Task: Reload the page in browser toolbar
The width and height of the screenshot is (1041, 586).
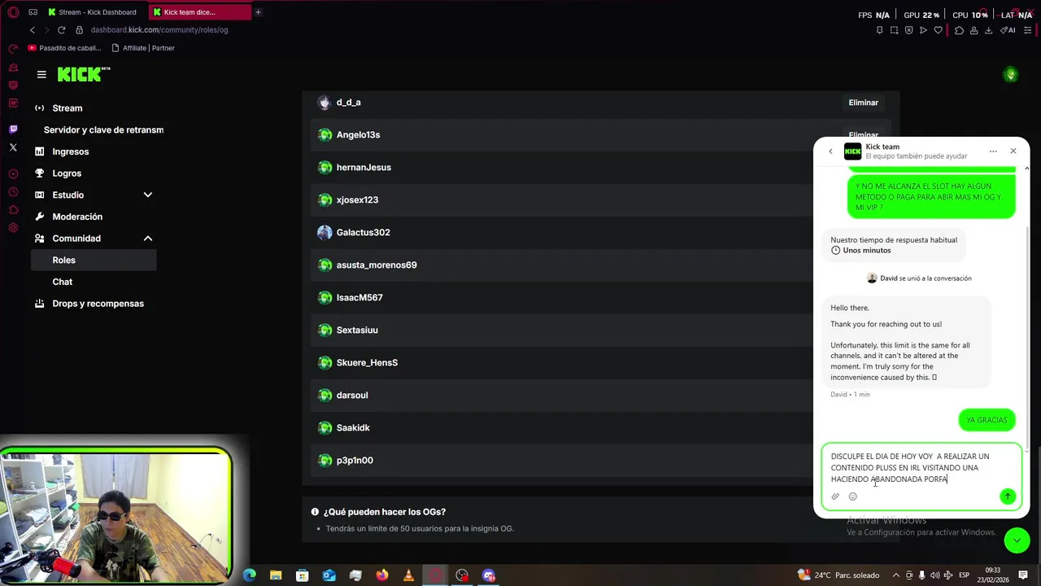Action: click(61, 30)
